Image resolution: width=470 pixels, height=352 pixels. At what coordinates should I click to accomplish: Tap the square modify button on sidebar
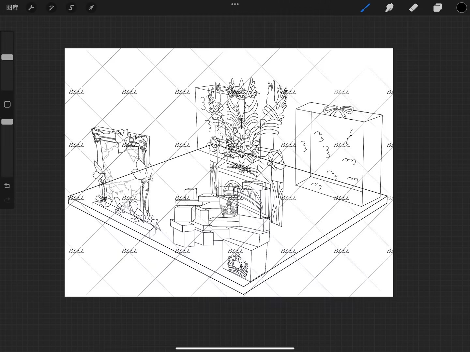point(7,104)
